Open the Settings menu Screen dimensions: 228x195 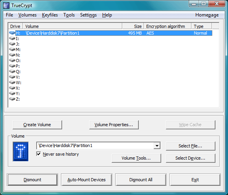pos(88,15)
